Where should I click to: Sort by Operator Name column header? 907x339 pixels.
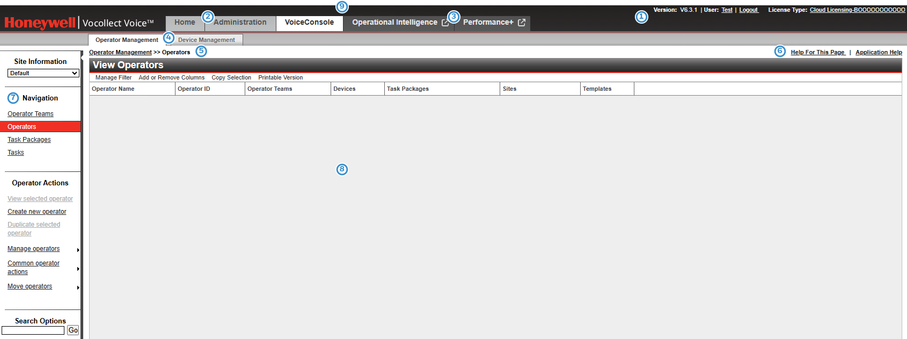[113, 89]
